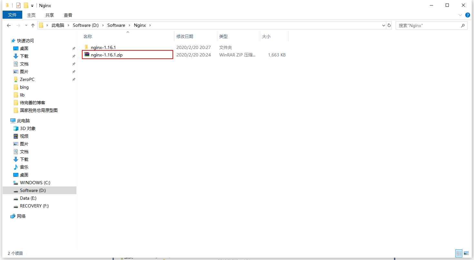Viewport: 474px width, 260px height.
Task: Sort by the 大小 column header
Action: pos(274,36)
